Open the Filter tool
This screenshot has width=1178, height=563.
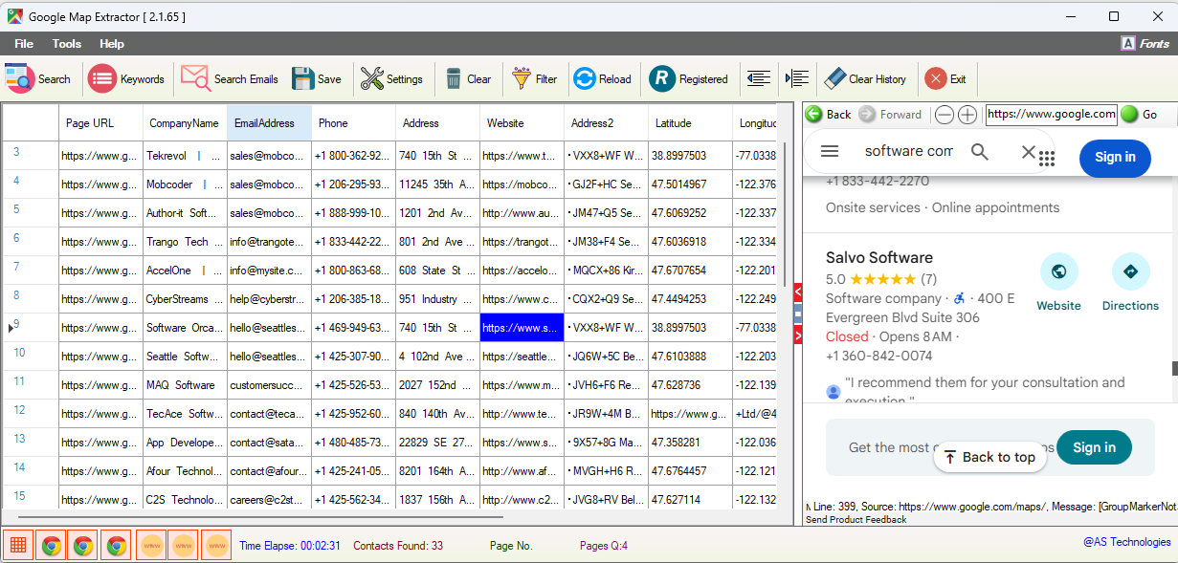pyautogui.click(x=534, y=79)
